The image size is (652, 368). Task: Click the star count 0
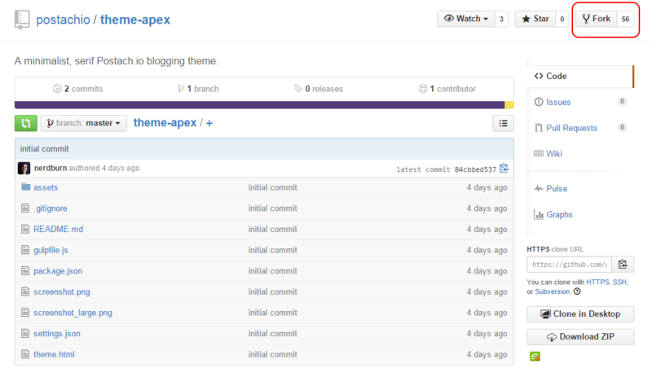tap(562, 19)
